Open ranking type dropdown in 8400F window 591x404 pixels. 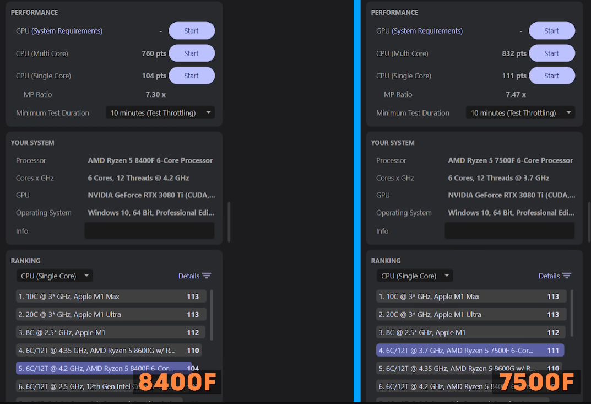[x=55, y=276]
